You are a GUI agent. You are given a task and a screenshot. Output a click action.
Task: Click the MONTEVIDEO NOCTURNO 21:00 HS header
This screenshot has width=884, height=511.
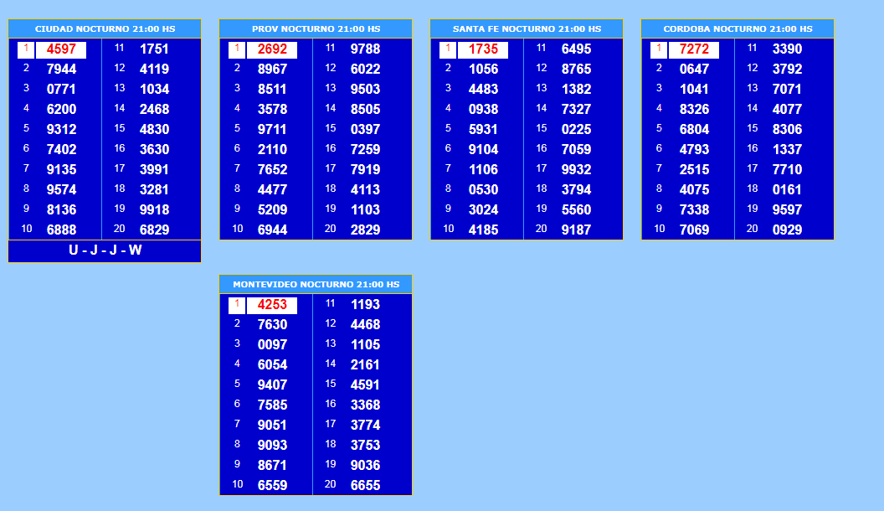coord(316,285)
